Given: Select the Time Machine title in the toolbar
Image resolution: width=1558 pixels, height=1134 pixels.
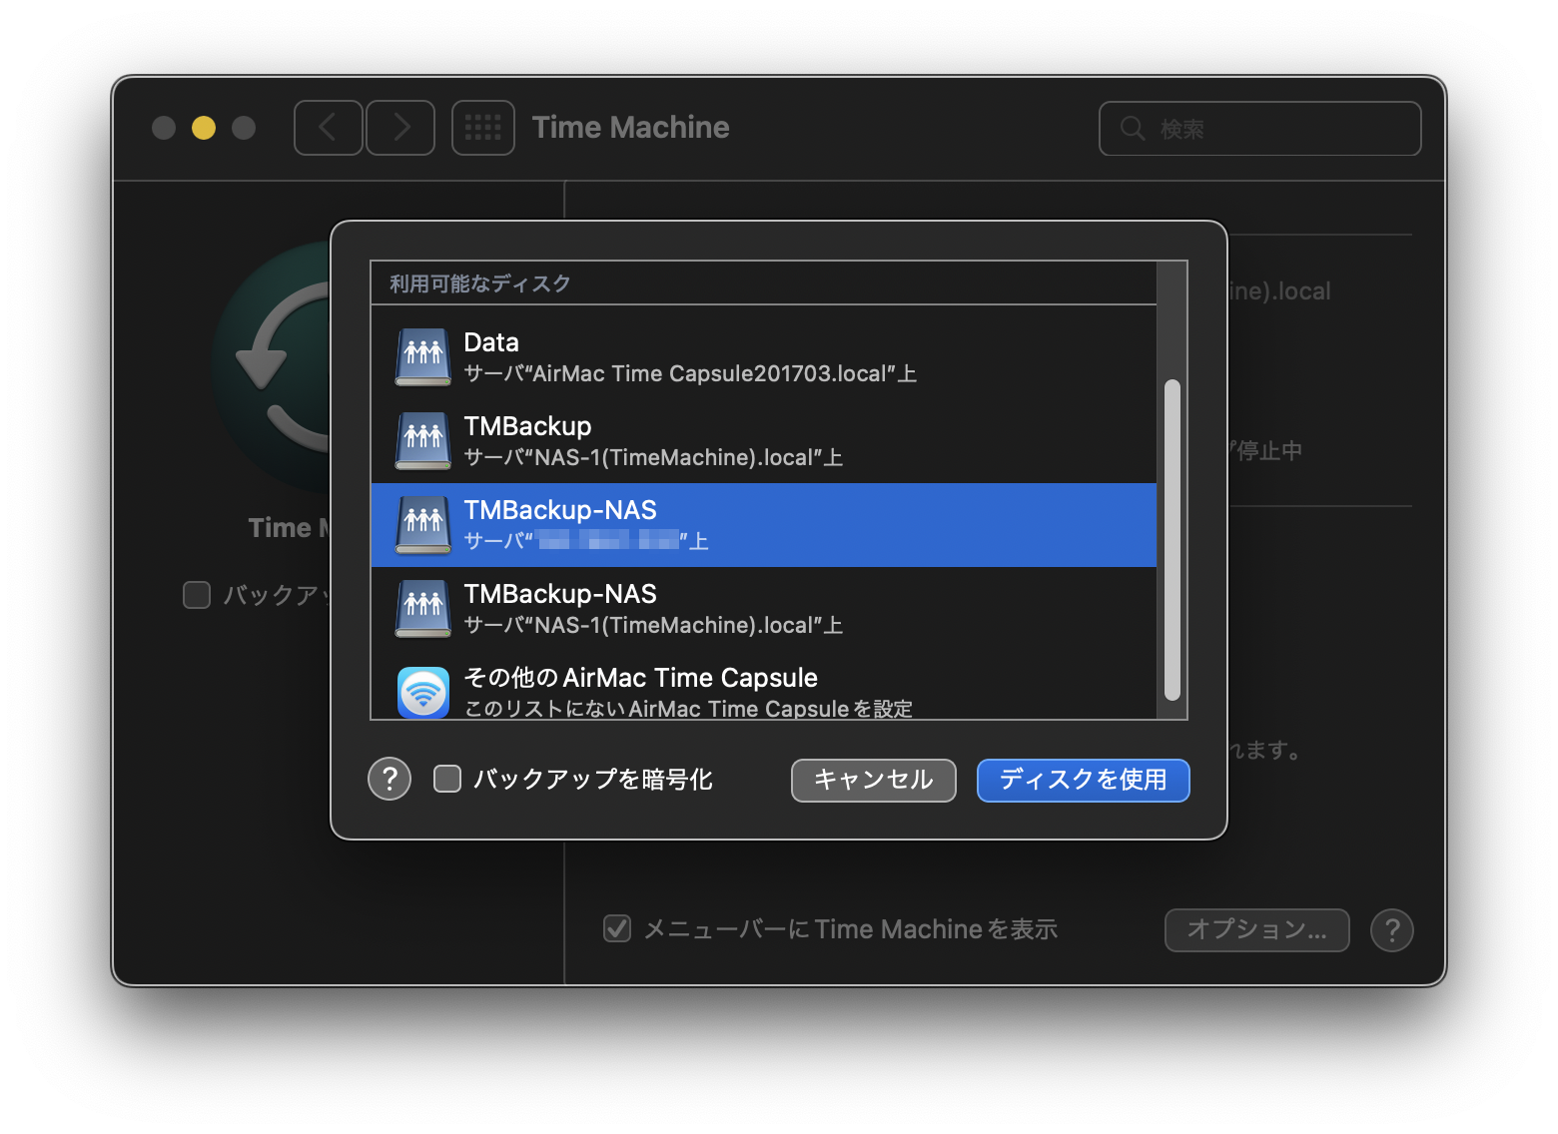Looking at the screenshot, I should [630, 127].
